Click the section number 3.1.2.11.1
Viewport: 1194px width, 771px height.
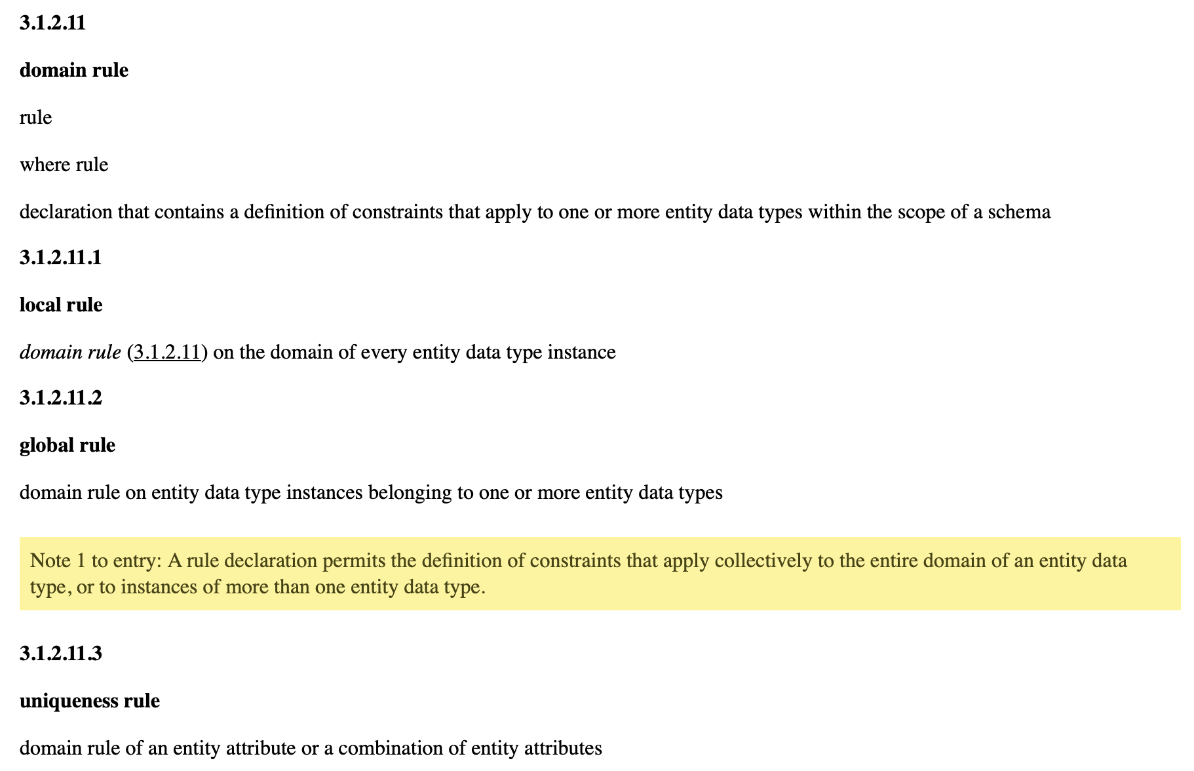(x=60, y=258)
